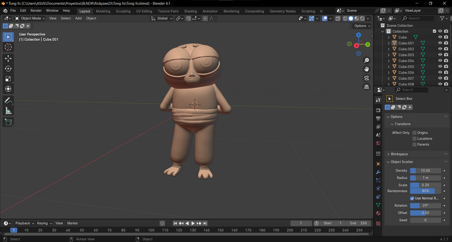The width and height of the screenshot is (452, 242).
Task: Uncheck the Collection exclude checkbox
Action: [435, 31]
